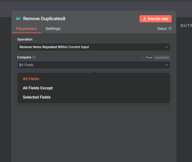This screenshot has width=192, height=162.
Task: Collapse the Compare dropdown using the up chevron
Action: pyautogui.click(x=166, y=65)
